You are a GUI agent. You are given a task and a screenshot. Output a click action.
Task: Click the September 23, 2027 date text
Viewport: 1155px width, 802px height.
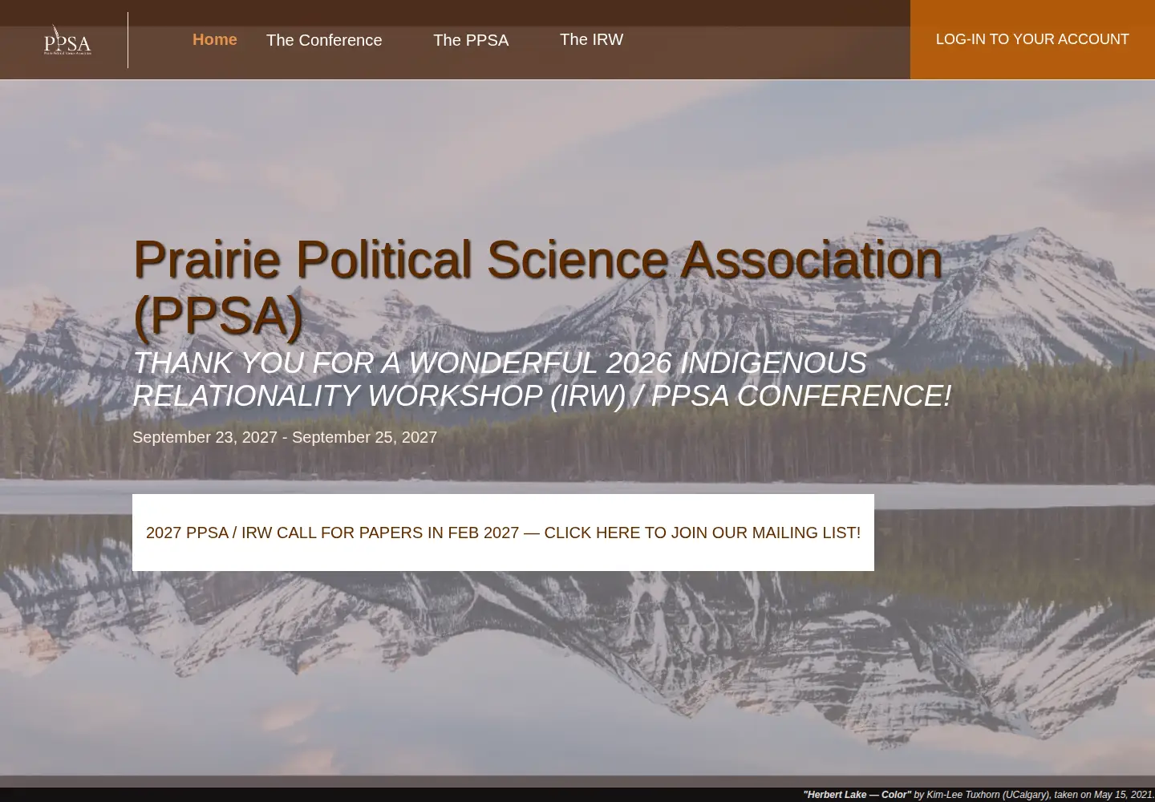click(285, 437)
